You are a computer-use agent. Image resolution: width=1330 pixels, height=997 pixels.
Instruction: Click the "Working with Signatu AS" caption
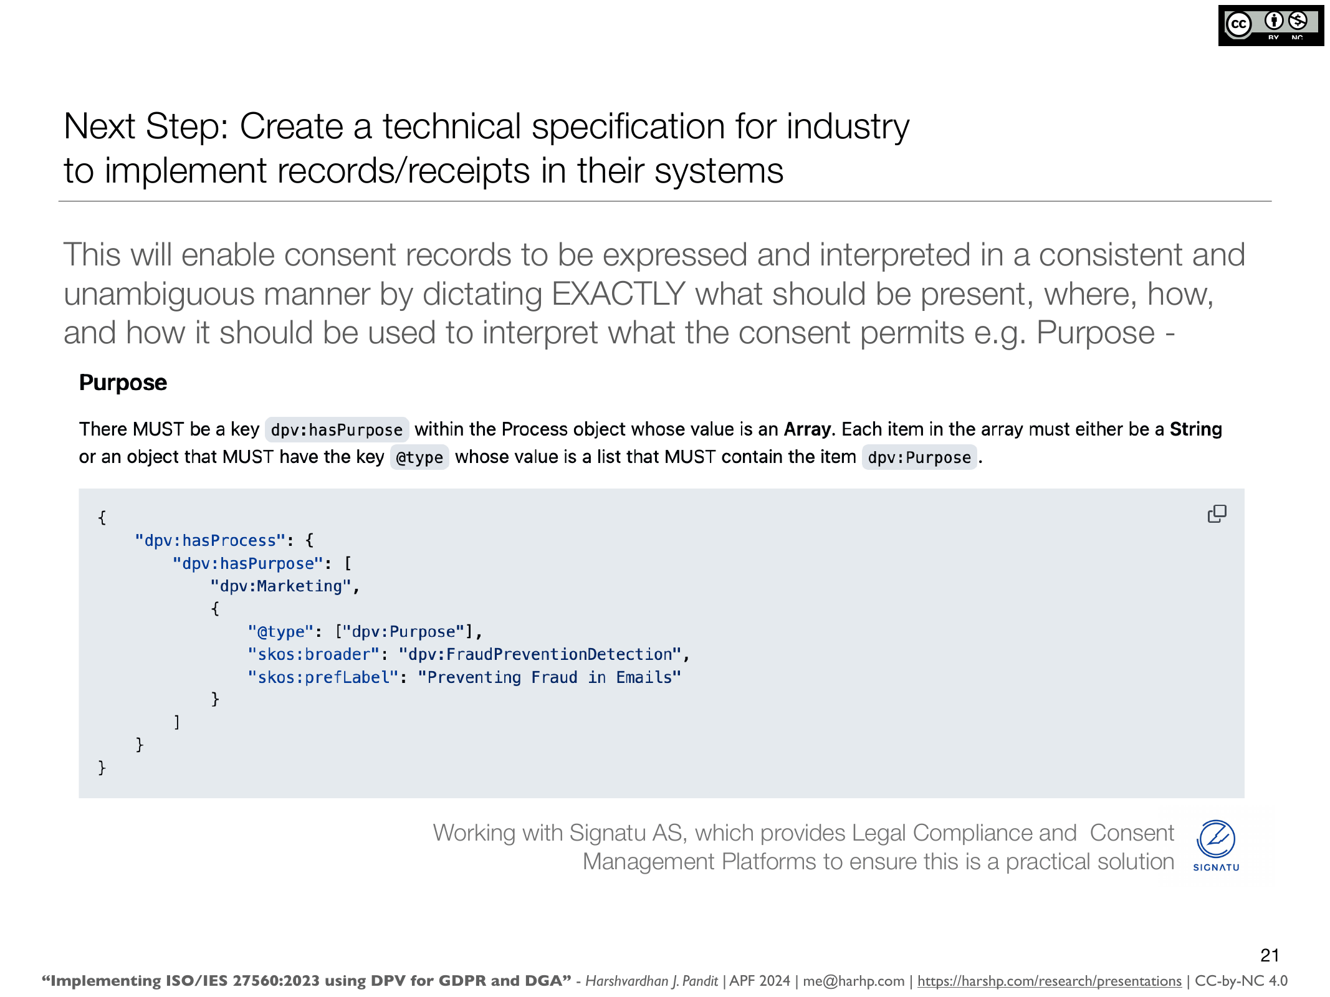pyautogui.click(x=803, y=847)
